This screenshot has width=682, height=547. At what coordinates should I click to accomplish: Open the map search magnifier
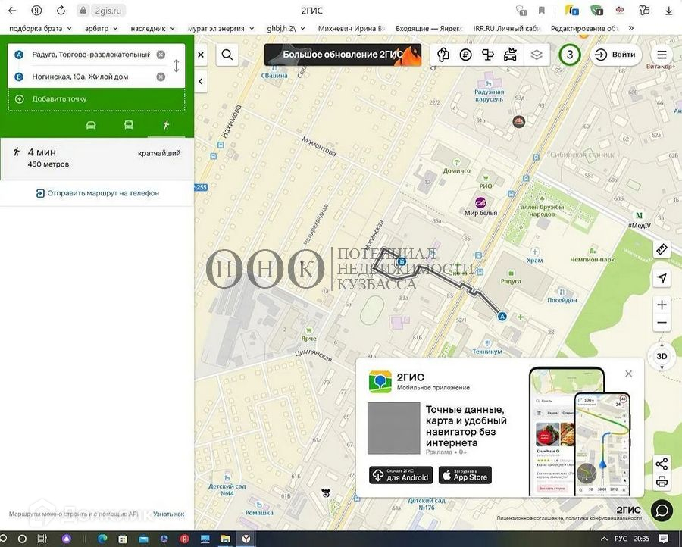pos(227,55)
